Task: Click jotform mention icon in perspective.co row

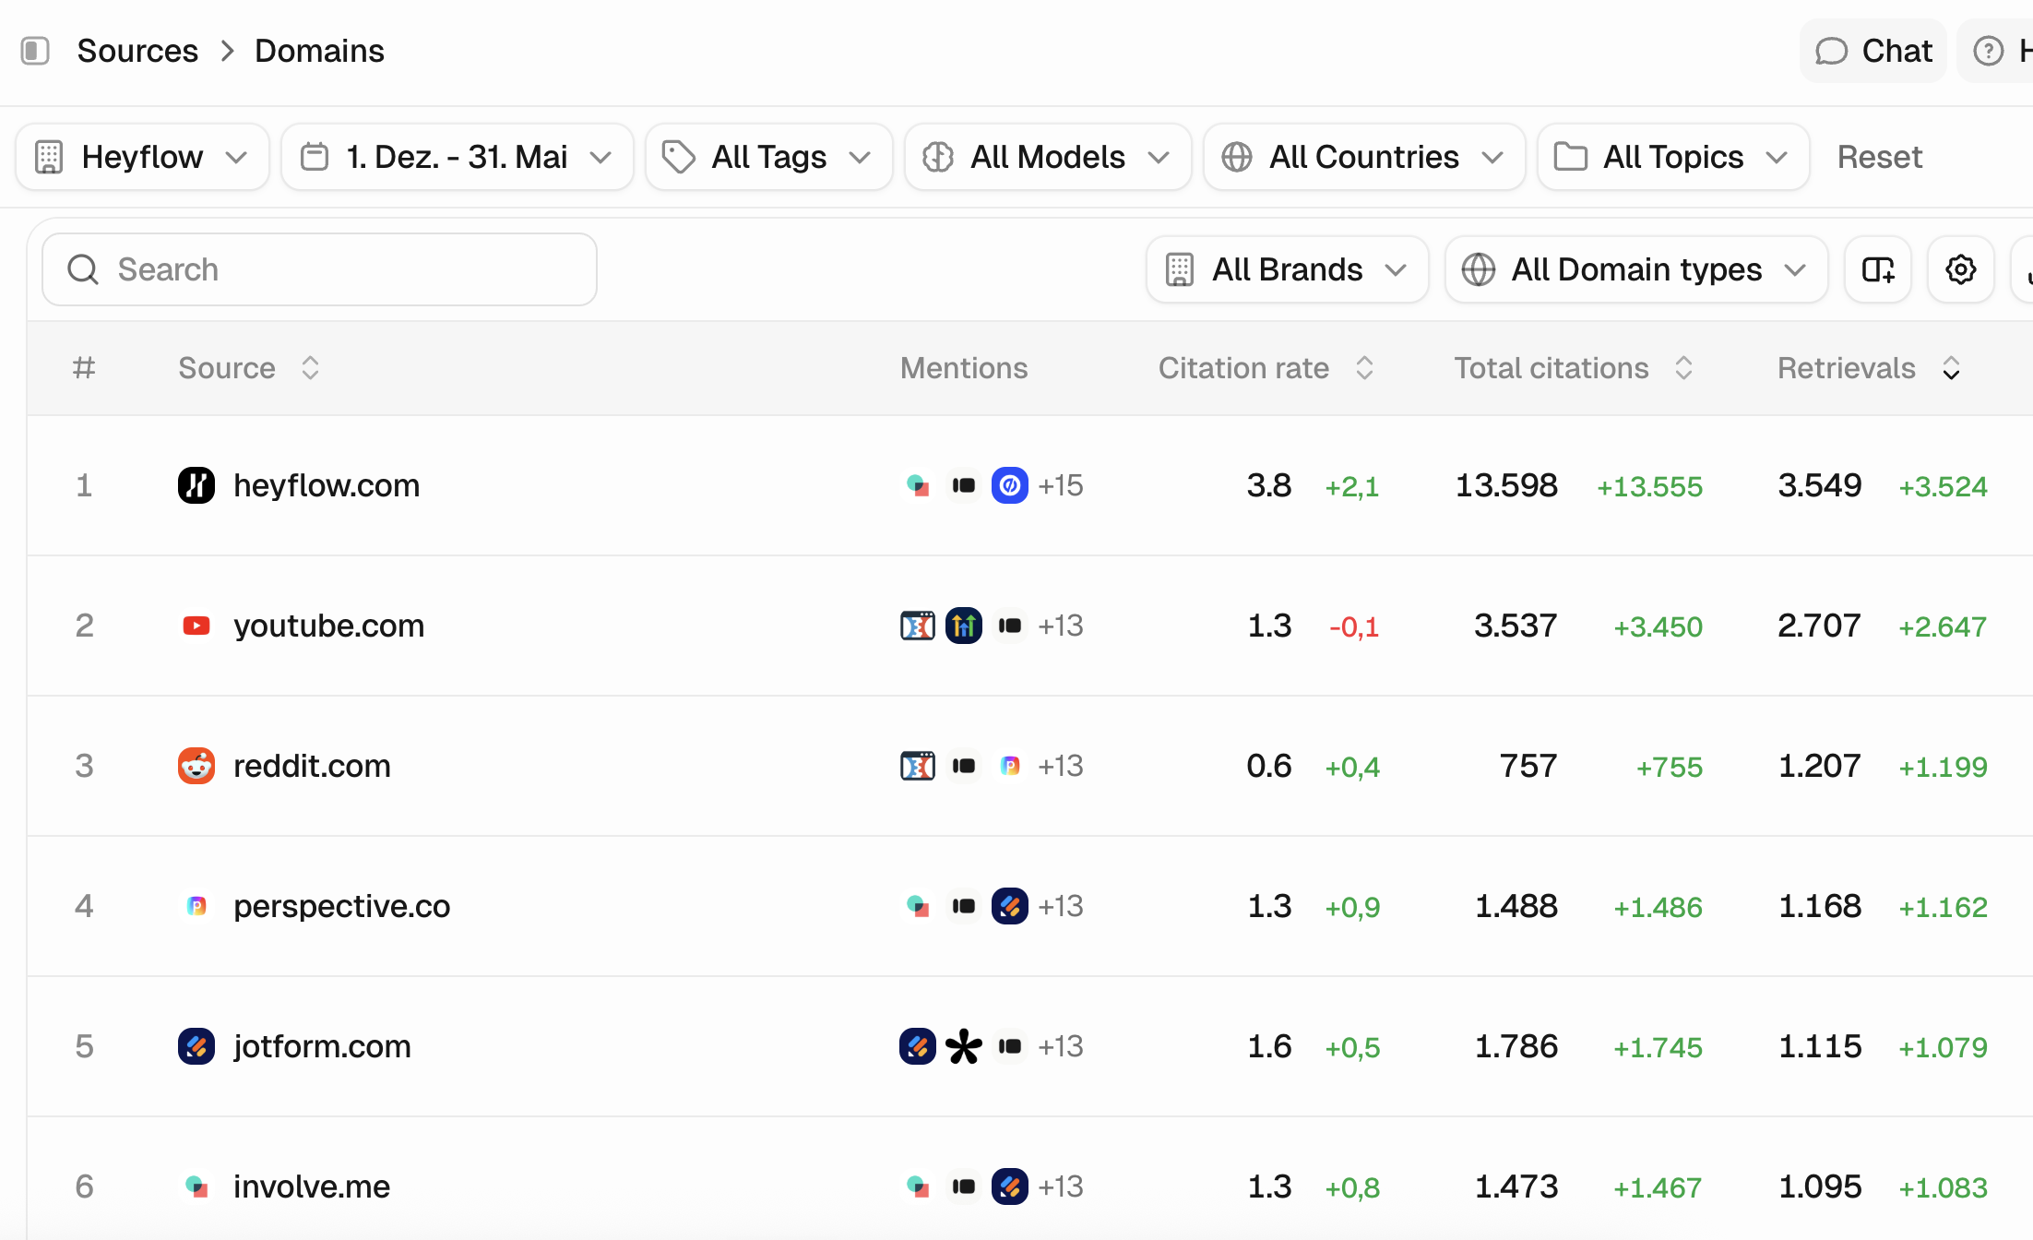Action: pos(1010,906)
